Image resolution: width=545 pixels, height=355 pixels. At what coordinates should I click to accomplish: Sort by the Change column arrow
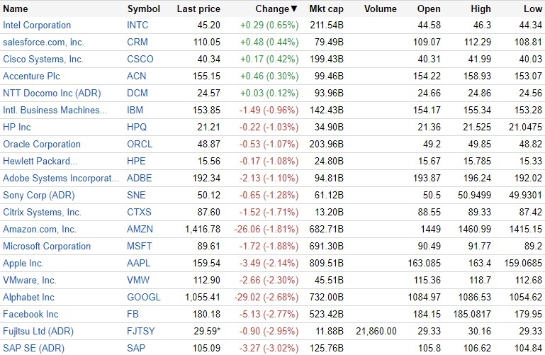(x=294, y=9)
